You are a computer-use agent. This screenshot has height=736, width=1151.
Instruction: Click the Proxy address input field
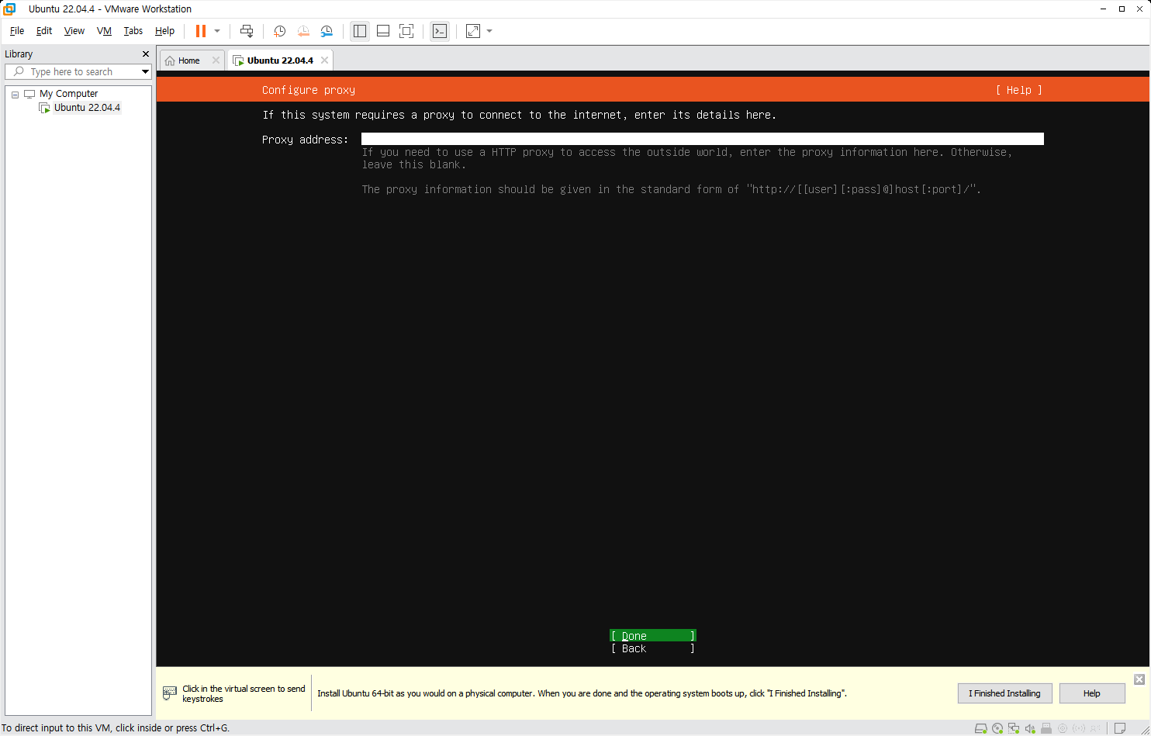pyautogui.click(x=702, y=139)
